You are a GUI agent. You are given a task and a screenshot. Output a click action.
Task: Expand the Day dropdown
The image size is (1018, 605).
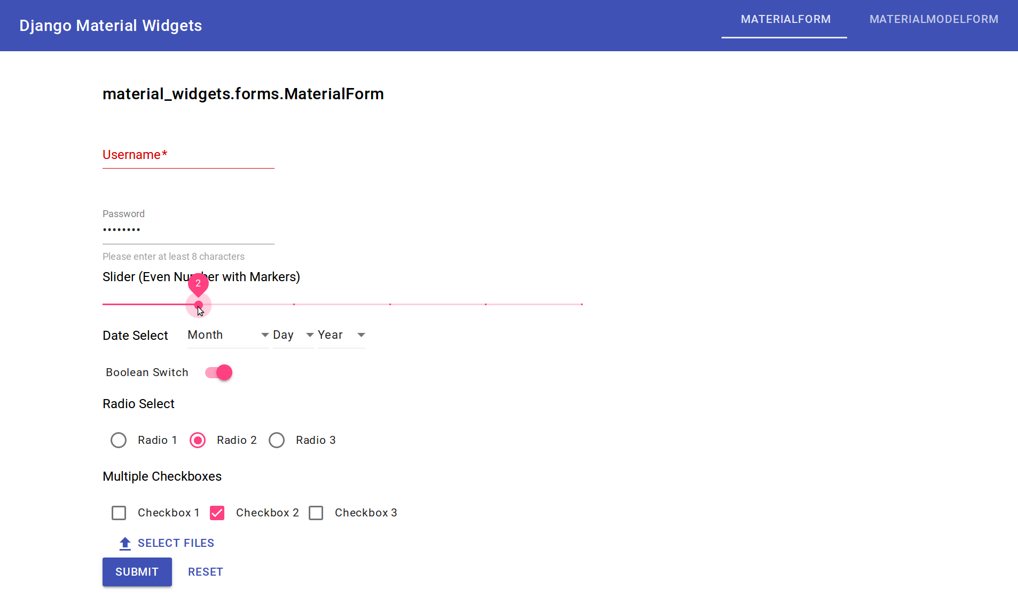293,335
